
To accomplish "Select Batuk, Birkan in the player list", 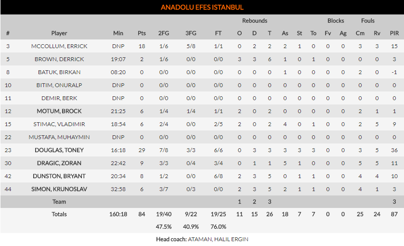I will [x=59, y=72].
